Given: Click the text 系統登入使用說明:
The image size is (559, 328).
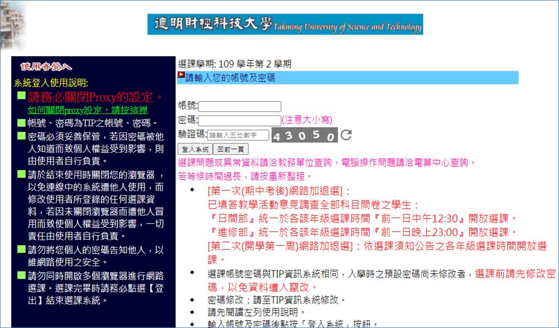Looking at the screenshot, I should pos(51,83).
